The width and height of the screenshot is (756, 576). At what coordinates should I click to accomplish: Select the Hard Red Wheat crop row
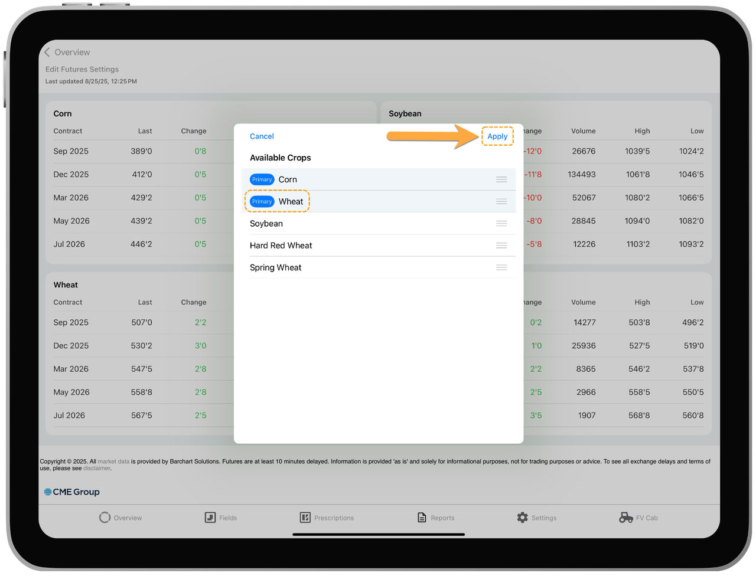(x=379, y=246)
